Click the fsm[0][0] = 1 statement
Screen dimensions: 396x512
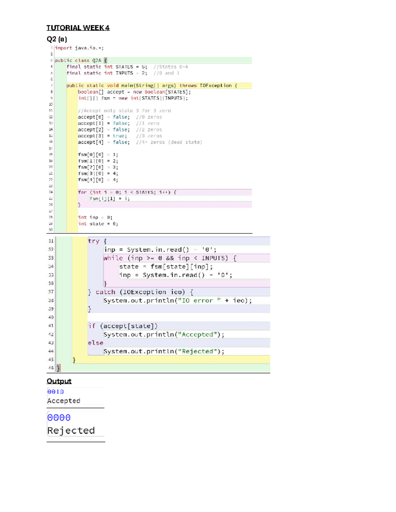point(98,155)
